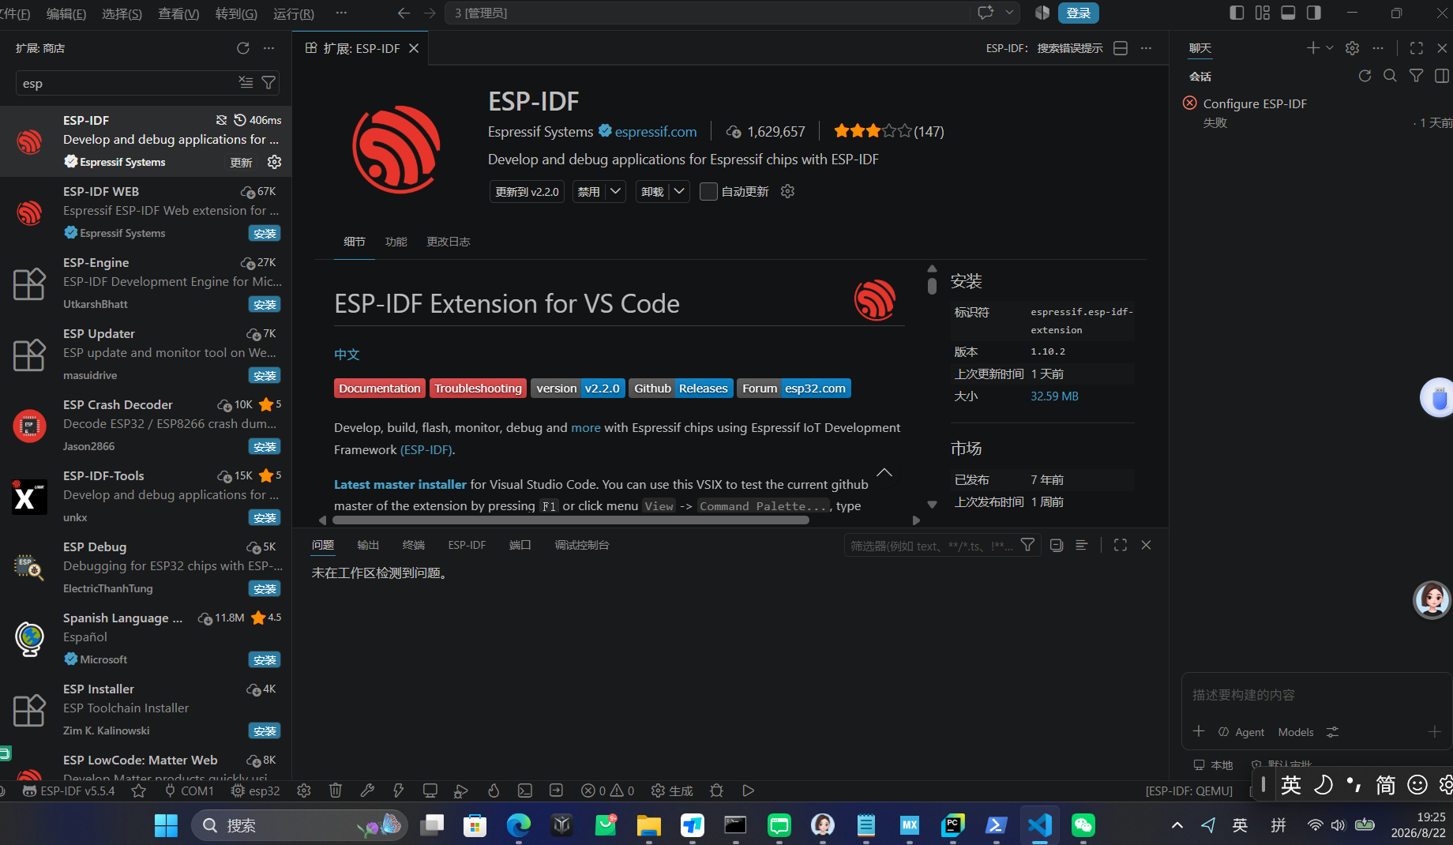Enable the auto update checkbox
This screenshot has width=1453, height=845.
[x=708, y=191]
